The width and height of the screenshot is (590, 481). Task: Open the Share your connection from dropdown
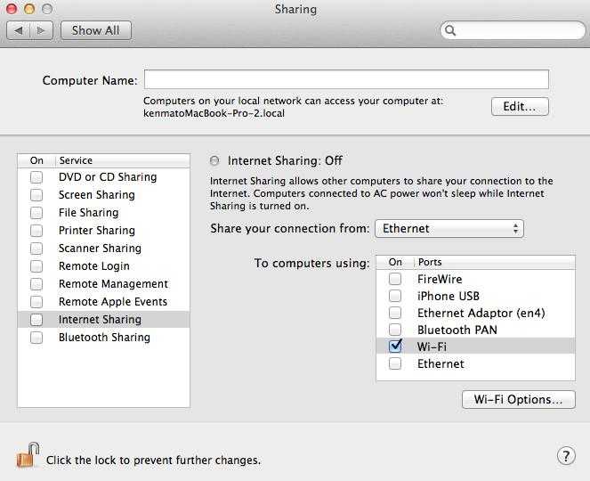pyautogui.click(x=449, y=229)
